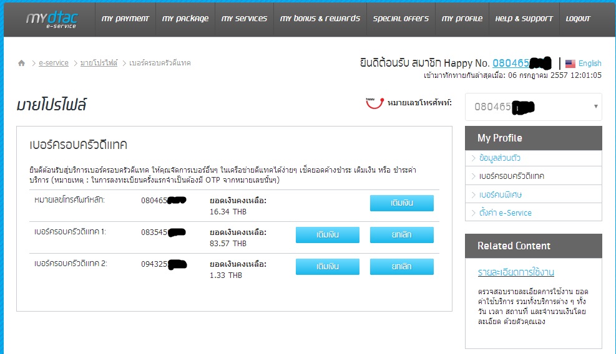616x354 pixels.
Task: Click the Happy smile logo icon
Action: click(x=374, y=103)
